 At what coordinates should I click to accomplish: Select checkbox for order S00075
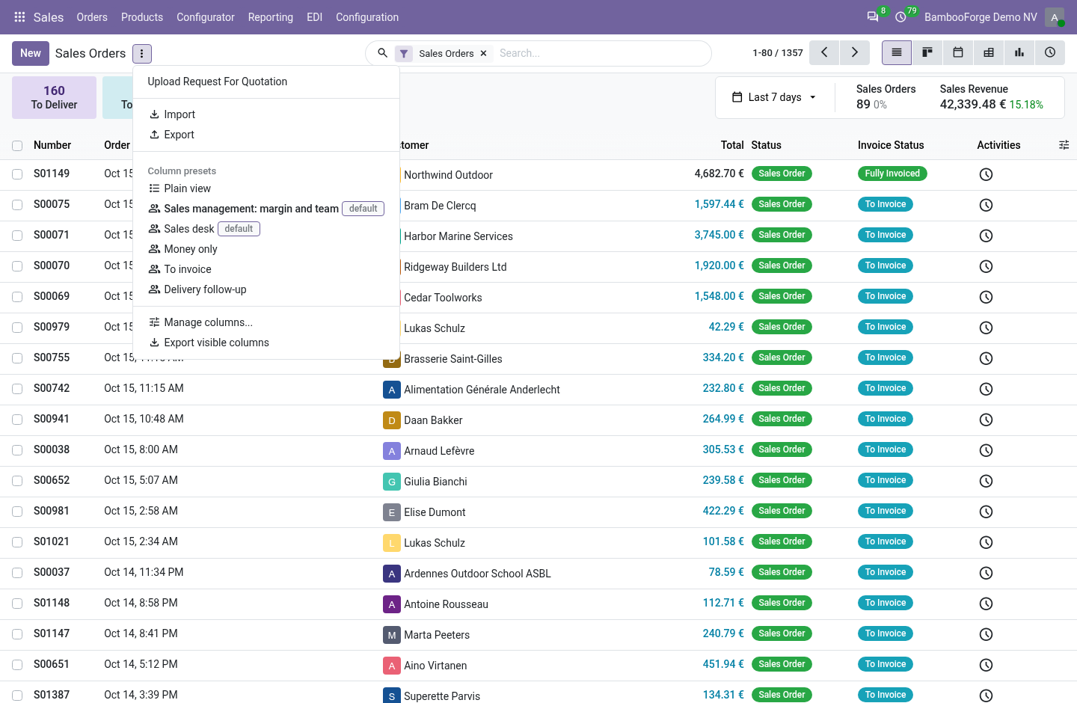click(17, 205)
